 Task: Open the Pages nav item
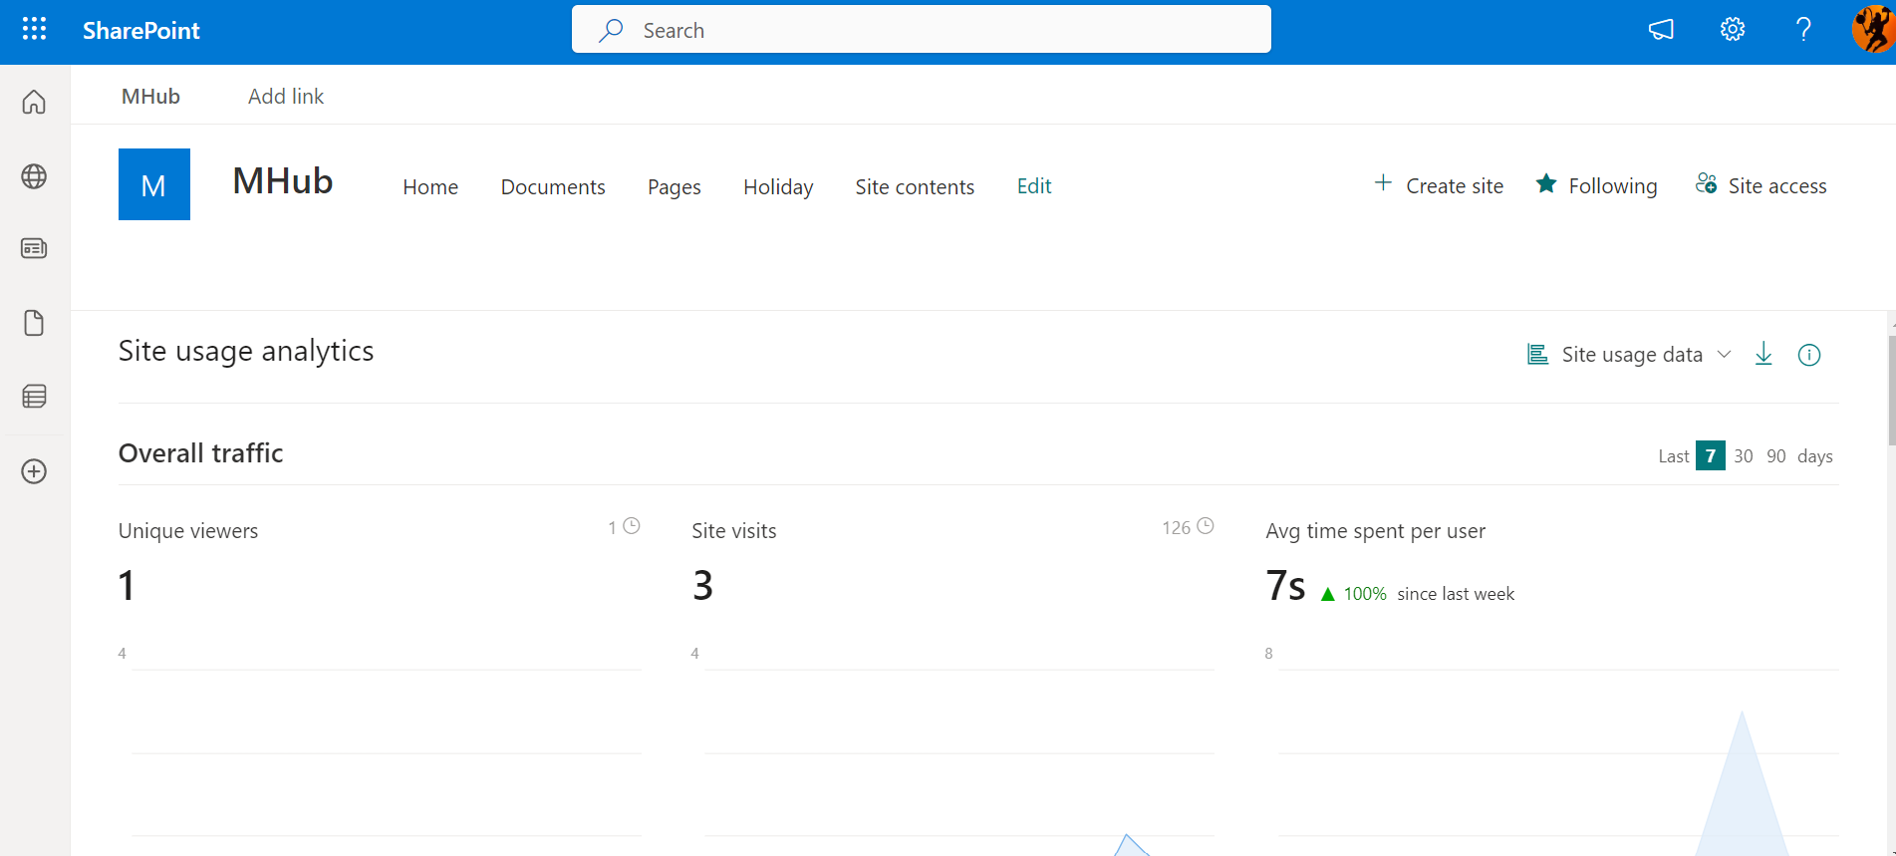pos(675,186)
